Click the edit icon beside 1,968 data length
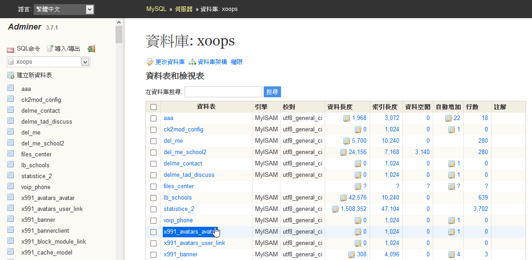Image resolution: width=532 pixels, height=260 pixels. (x=346, y=118)
